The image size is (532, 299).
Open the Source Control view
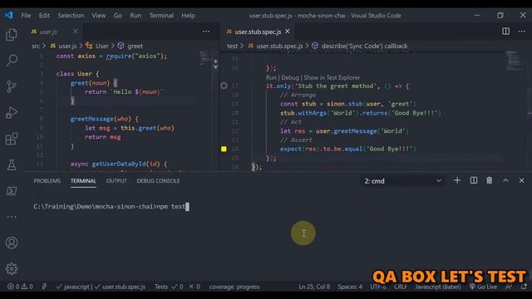pos(12,86)
